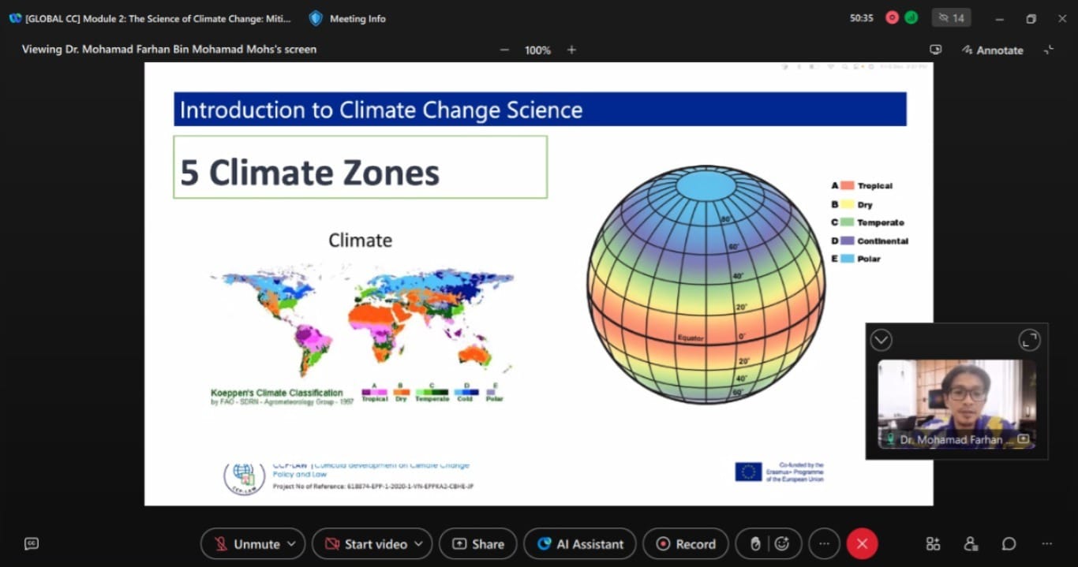Image resolution: width=1078 pixels, height=567 pixels.
Task: Zoom out shared screen with minus
Action: (505, 50)
